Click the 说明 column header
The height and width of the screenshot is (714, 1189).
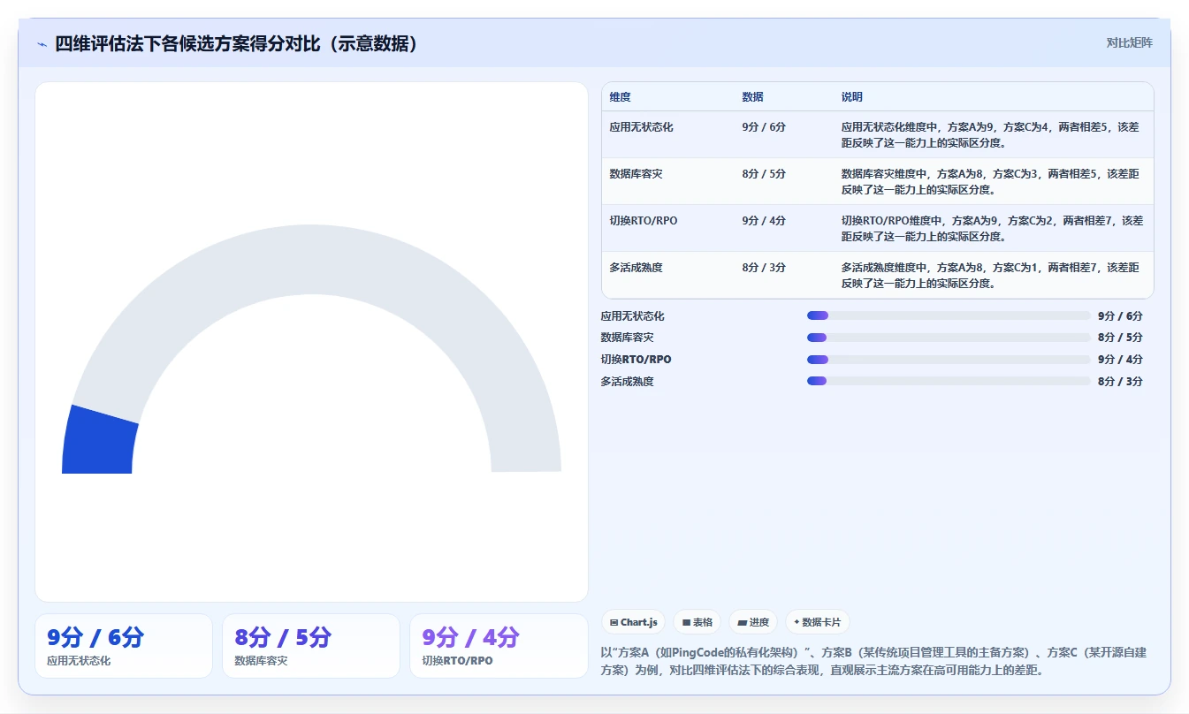[x=852, y=97]
